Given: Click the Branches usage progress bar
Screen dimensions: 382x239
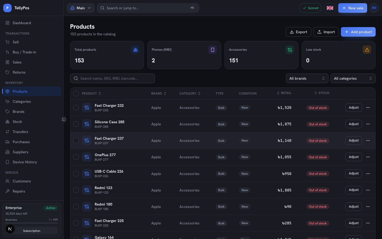Looking at the screenshot, I should point(32,223).
